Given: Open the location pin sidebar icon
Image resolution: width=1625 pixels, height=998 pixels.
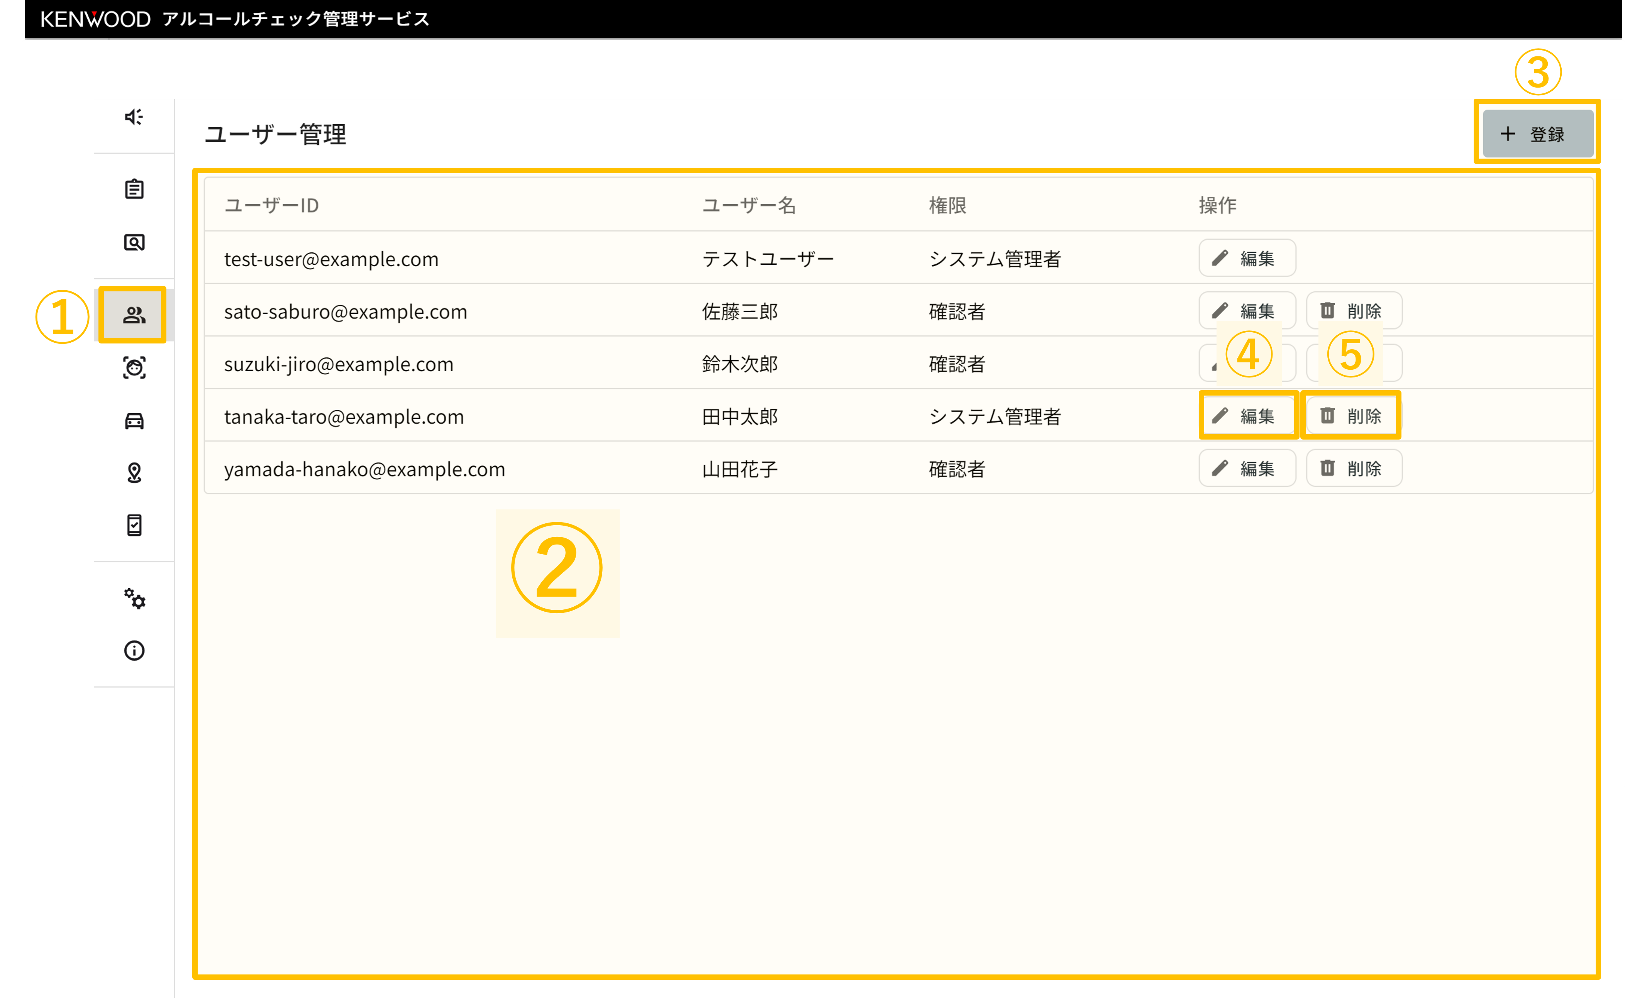Looking at the screenshot, I should tap(134, 473).
